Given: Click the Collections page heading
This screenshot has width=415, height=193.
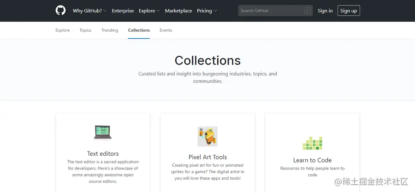Looking at the screenshot, I should point(207,60).
